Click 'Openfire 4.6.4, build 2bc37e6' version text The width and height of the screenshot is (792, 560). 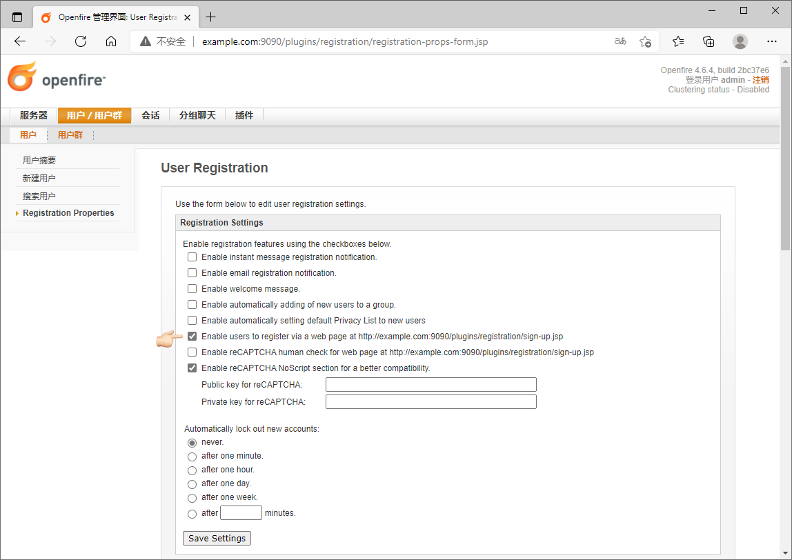[x=715, y=70]
